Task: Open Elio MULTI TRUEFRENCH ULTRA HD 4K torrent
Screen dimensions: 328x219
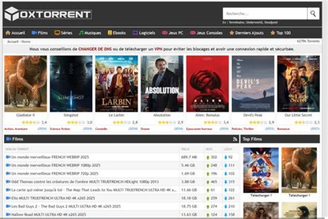Action: [53, 198]
